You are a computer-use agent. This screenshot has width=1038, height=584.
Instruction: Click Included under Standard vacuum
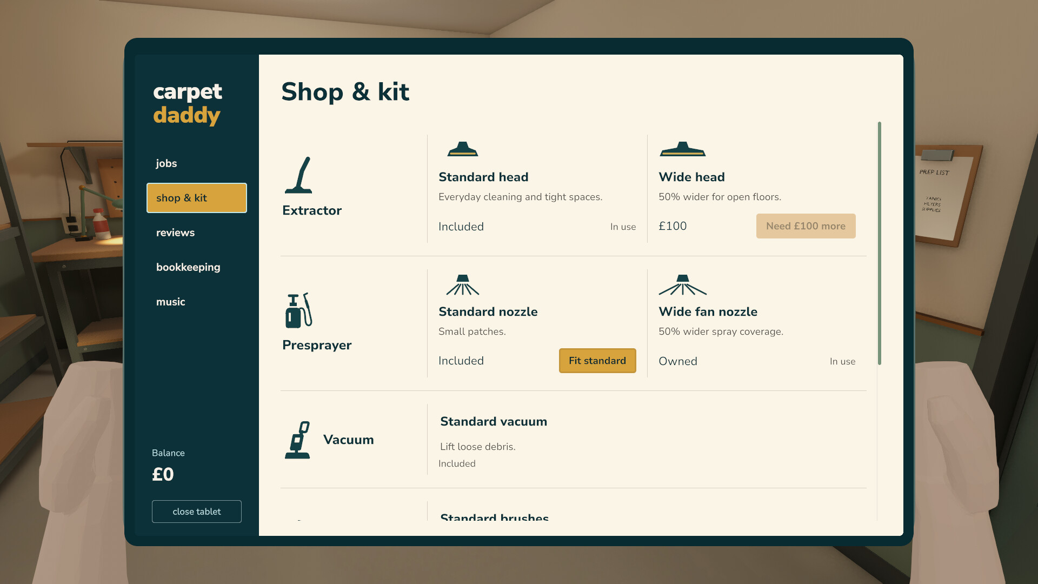point(457,463)
